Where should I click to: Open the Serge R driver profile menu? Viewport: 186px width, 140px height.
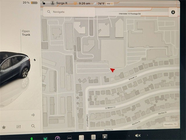click(59, 3)
